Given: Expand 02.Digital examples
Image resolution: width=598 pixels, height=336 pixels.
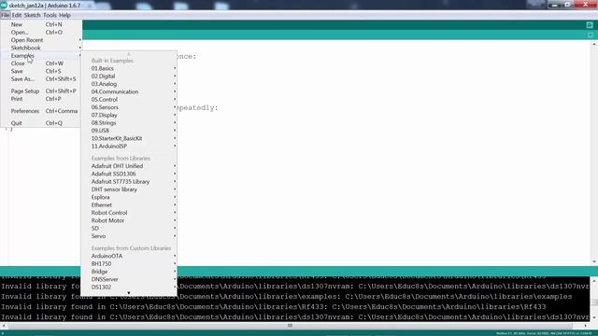Looking at the screenshot, I should click(x=129, y=77).
